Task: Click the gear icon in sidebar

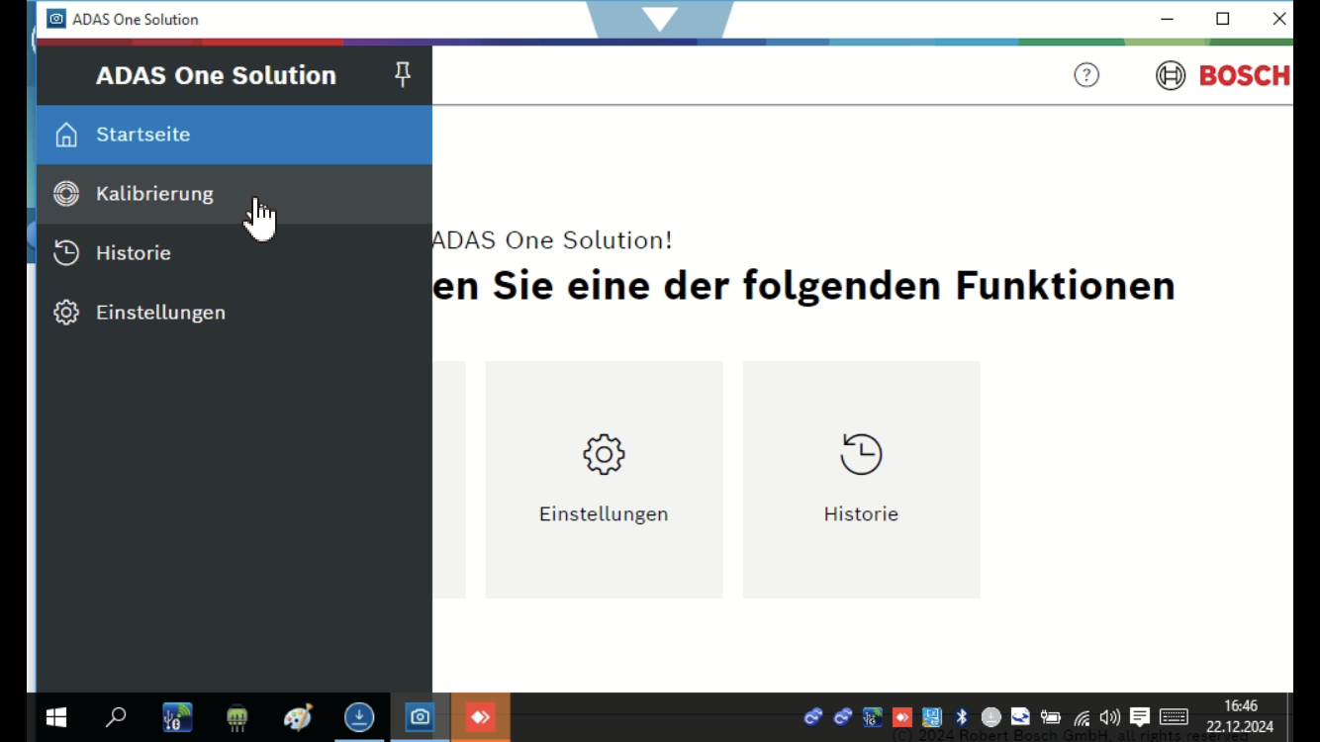Action: pyautogui.click(x=66, y=313)
